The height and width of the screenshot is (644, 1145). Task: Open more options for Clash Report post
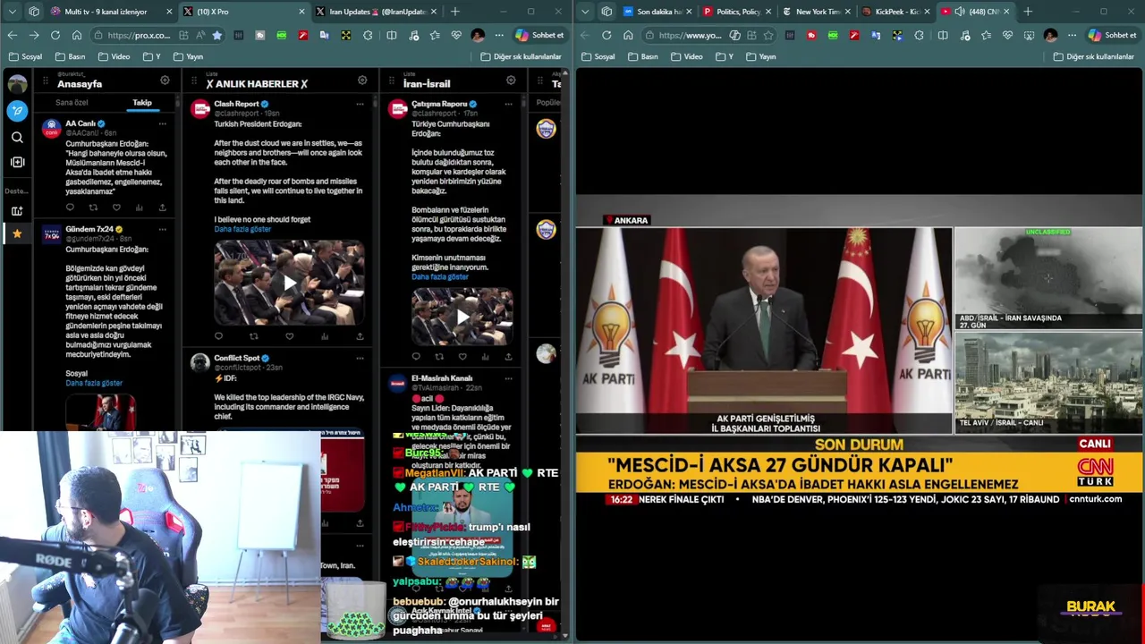(x=360, y=104)
